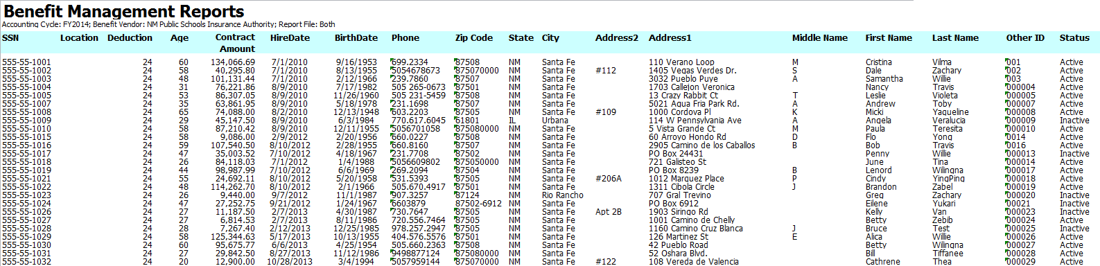Screen dimensions: 1100x266
Task: Select the Middle Name column header
Action: (x=820, y=38)
